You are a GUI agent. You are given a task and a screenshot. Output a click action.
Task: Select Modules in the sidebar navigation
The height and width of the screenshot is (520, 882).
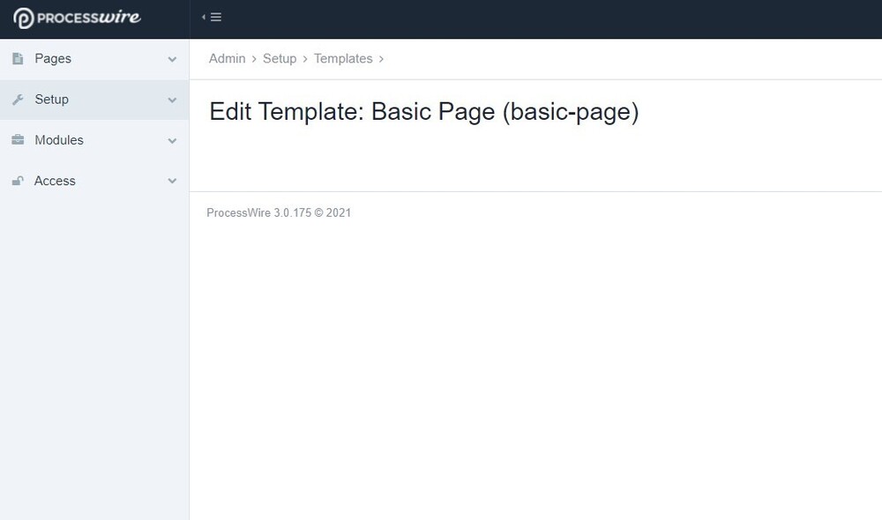coord(58,139)
